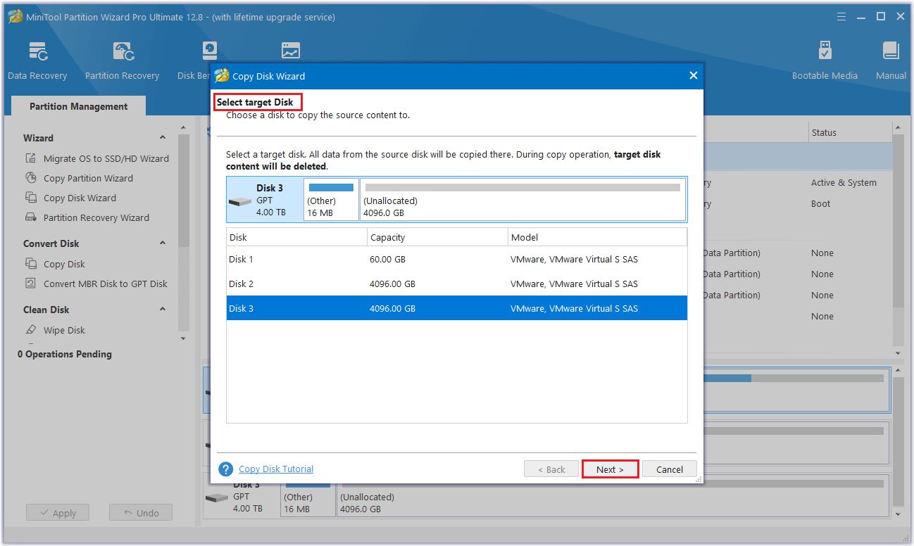Select Partition Recovery Wizard entry
The height and width of the screenshot is (546, 914).
[96, 217]
